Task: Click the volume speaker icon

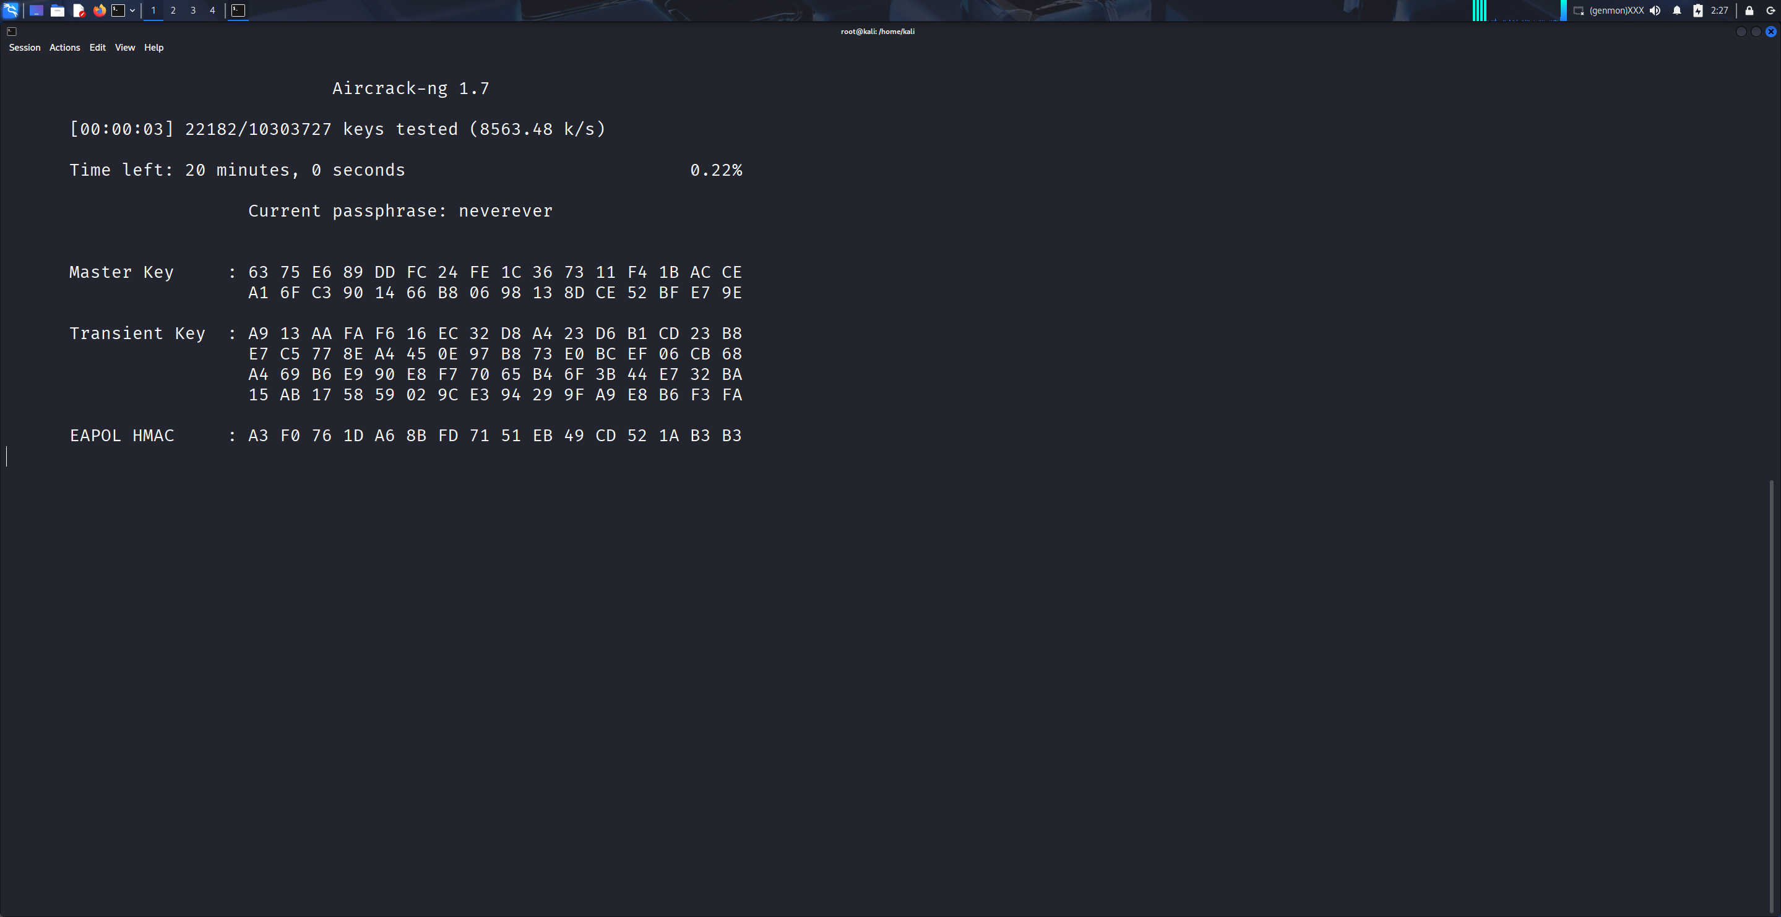Action: [1655, 11]
